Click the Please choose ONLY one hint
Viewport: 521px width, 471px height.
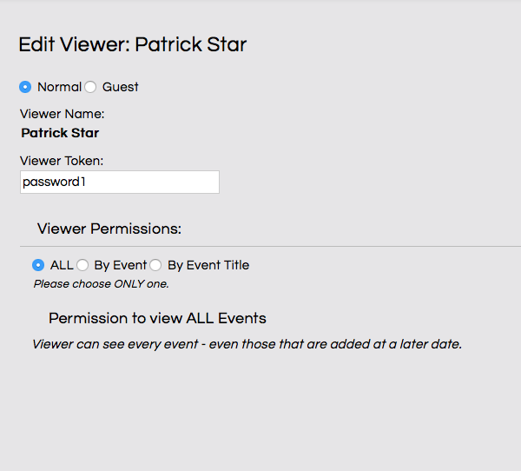pyautogui.click(x=101, y=283)
